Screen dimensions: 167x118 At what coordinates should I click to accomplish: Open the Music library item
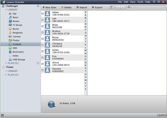click(14, 17)
